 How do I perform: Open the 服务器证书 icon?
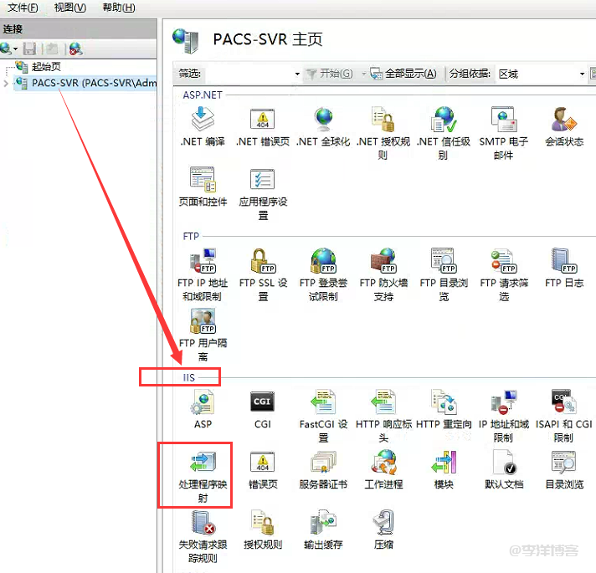323,463
